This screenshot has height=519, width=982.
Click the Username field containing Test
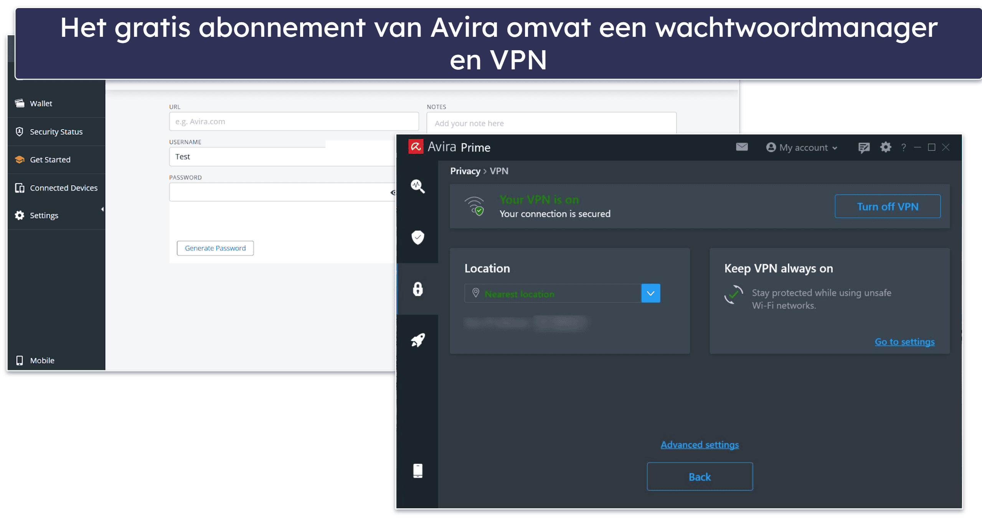click(283, 157)
